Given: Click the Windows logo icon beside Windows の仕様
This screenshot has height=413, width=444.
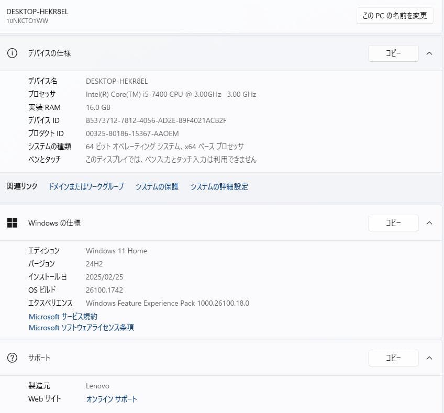Looking at the screenshot, I should pyautogui.click(x=12, y=222).
